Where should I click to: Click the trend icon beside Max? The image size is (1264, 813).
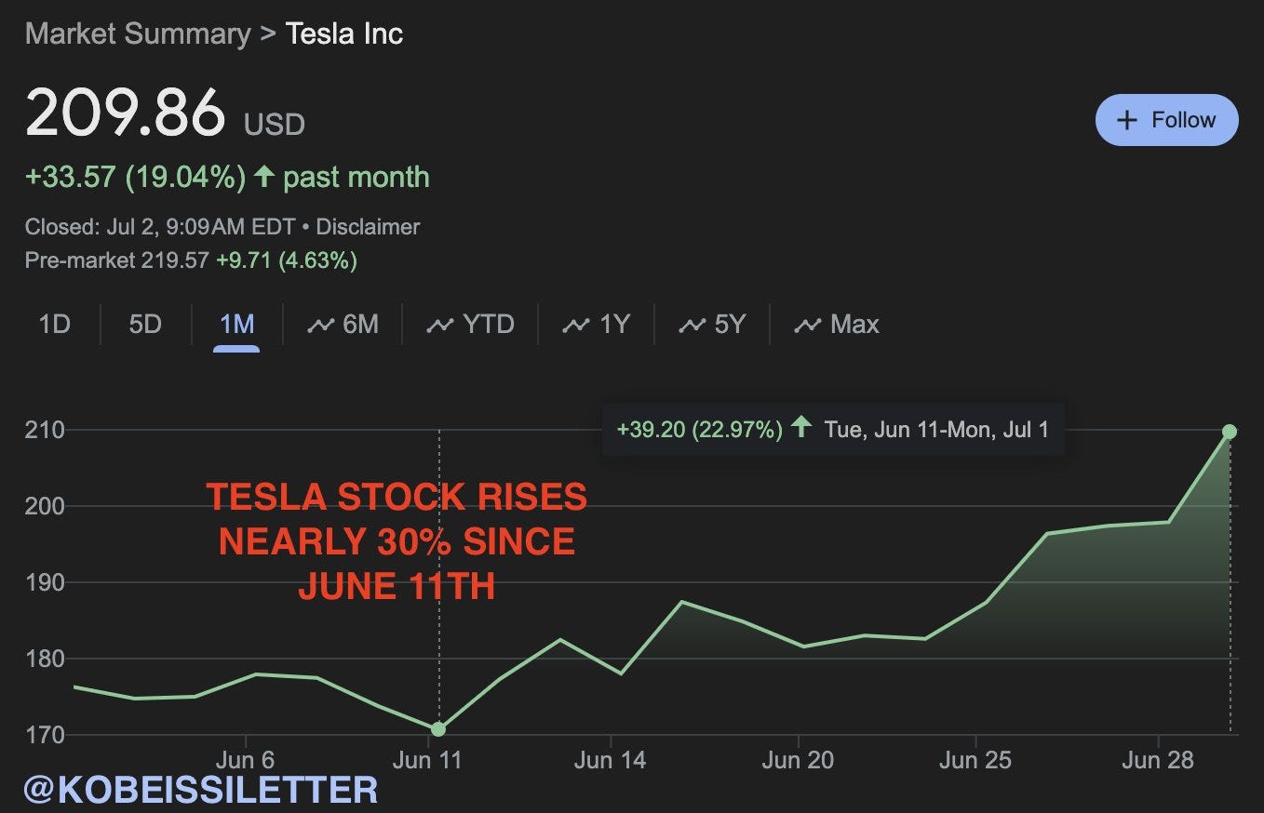point(806,326)
